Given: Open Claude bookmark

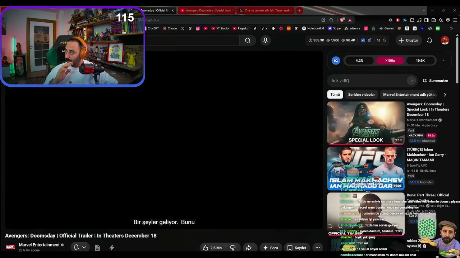Looking at the screenshot, I should tap(170, 28).
